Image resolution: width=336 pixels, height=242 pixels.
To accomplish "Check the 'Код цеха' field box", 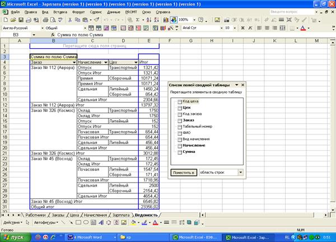I will tap(179, 101).
